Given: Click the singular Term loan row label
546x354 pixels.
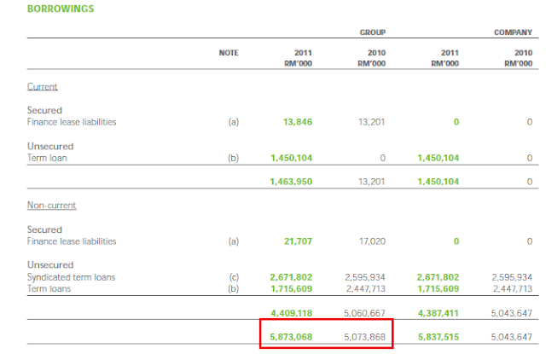Looking at the screenshot, I should [46, 158].
